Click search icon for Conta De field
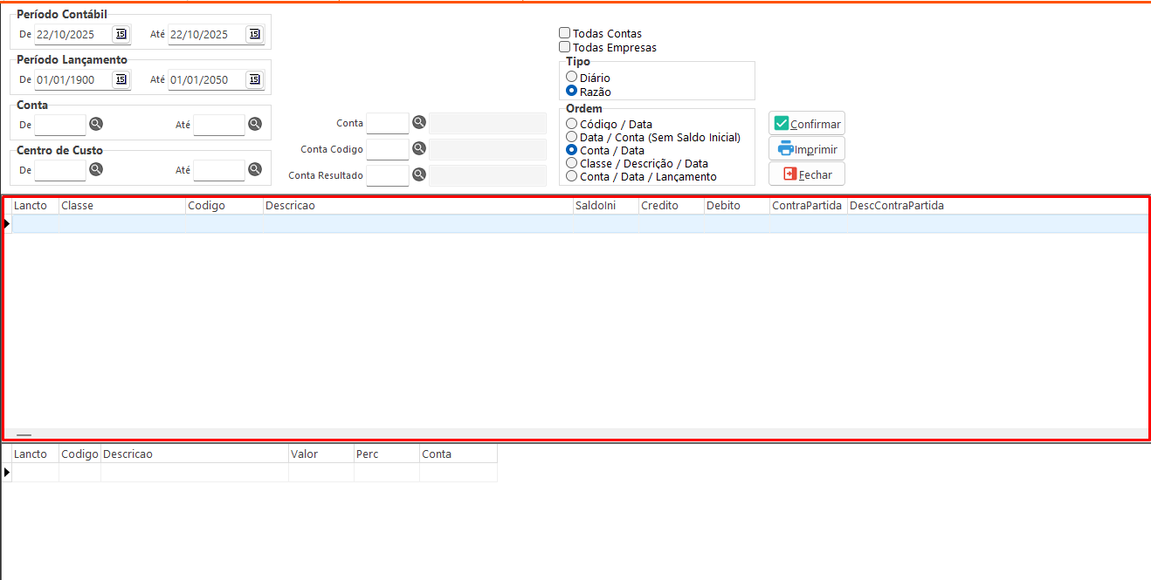This screenshot has height=580, width=1151. pos(96,124)
